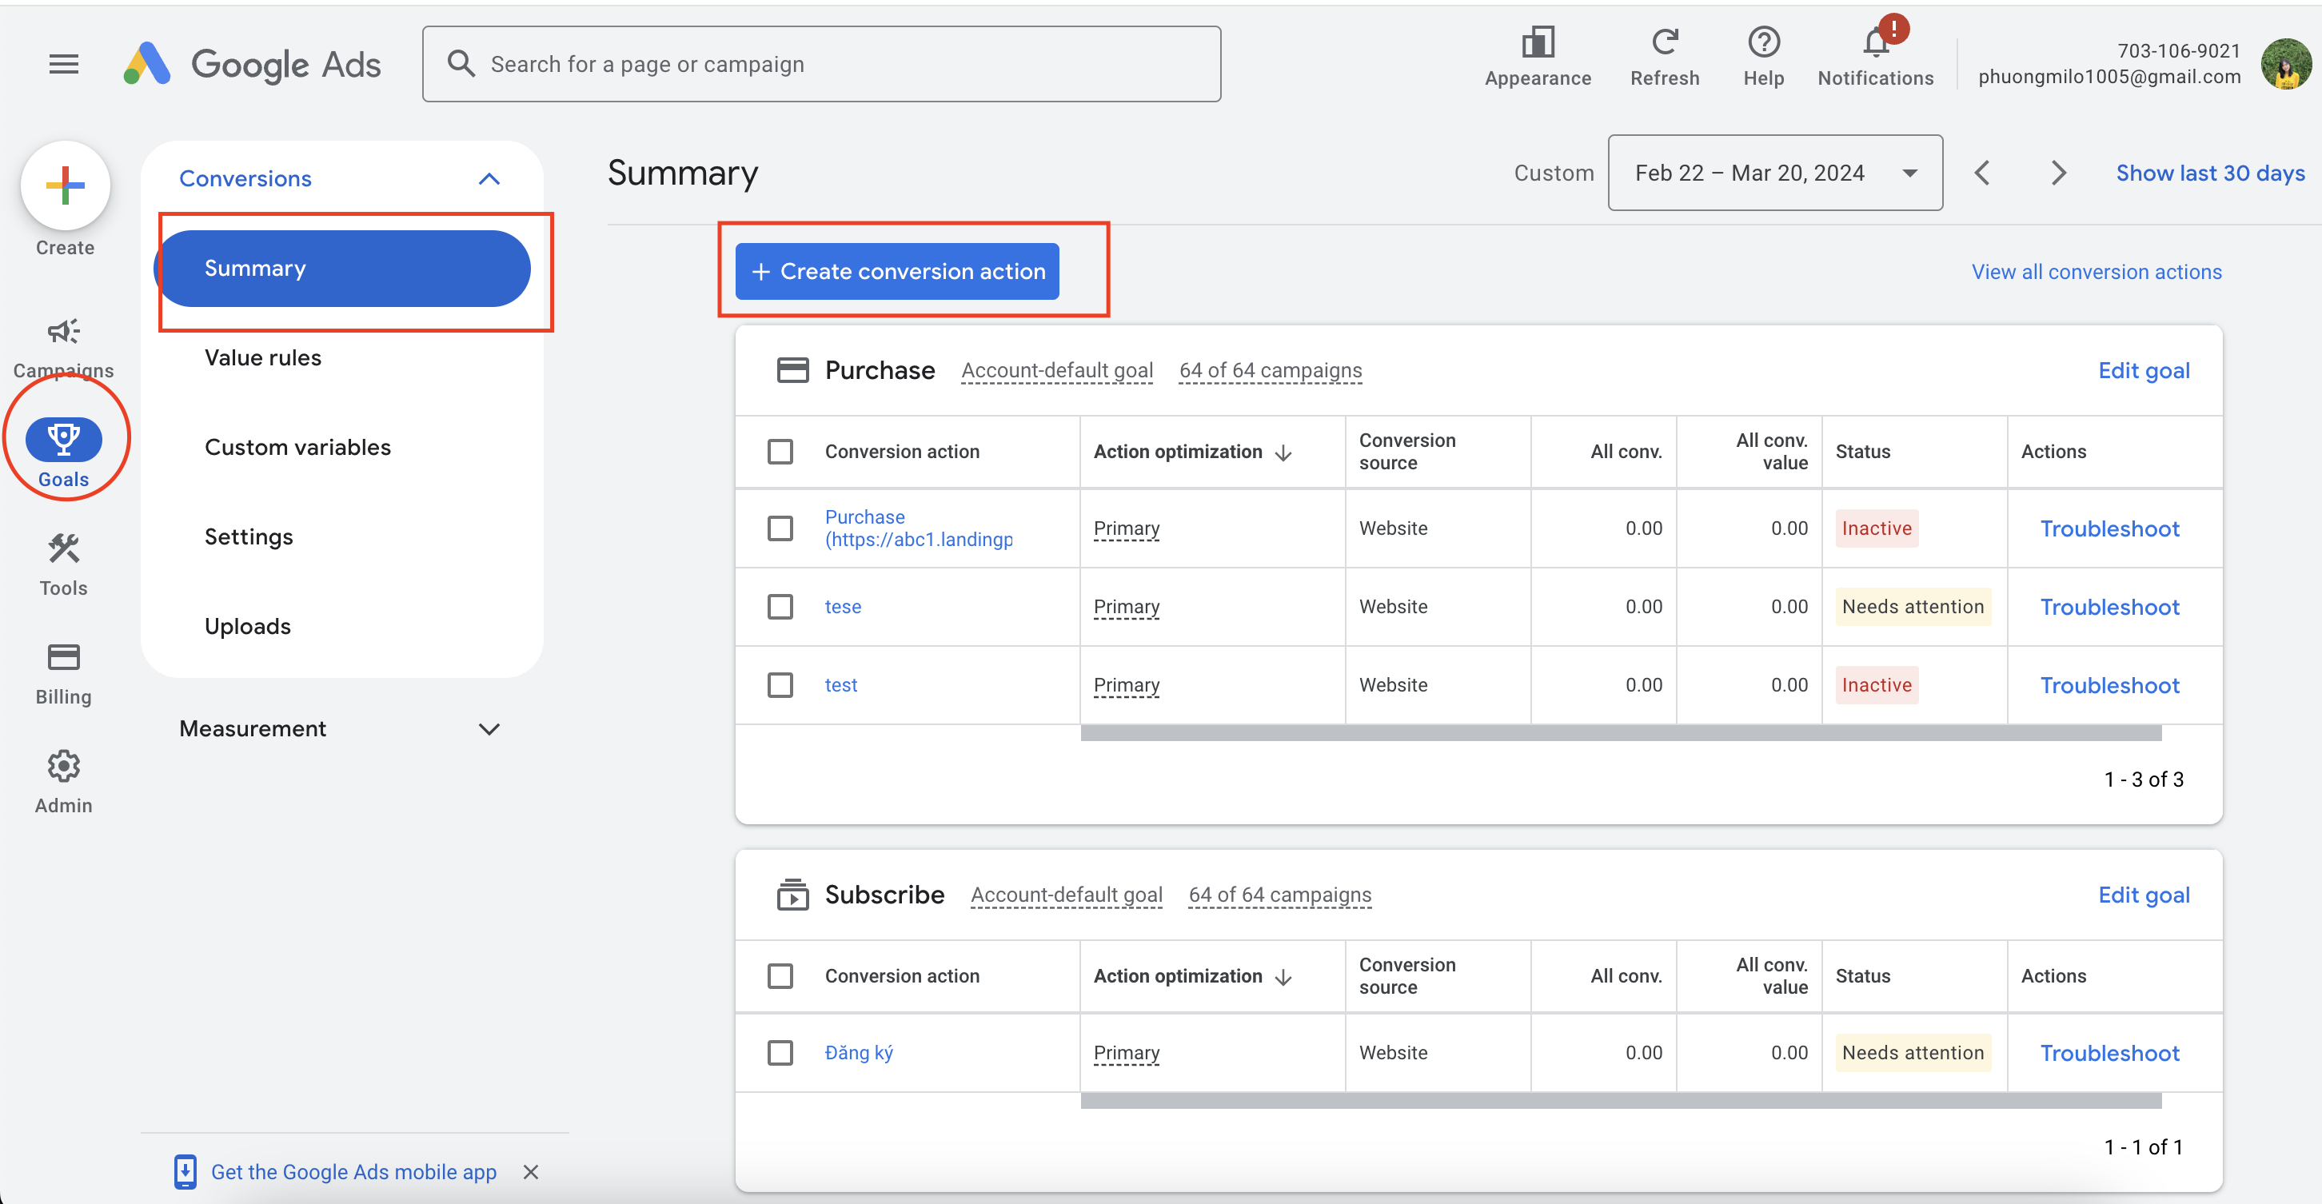Click the Refresh icon
Viewport: 2322px width, 1204px height.
[1665, 43]
